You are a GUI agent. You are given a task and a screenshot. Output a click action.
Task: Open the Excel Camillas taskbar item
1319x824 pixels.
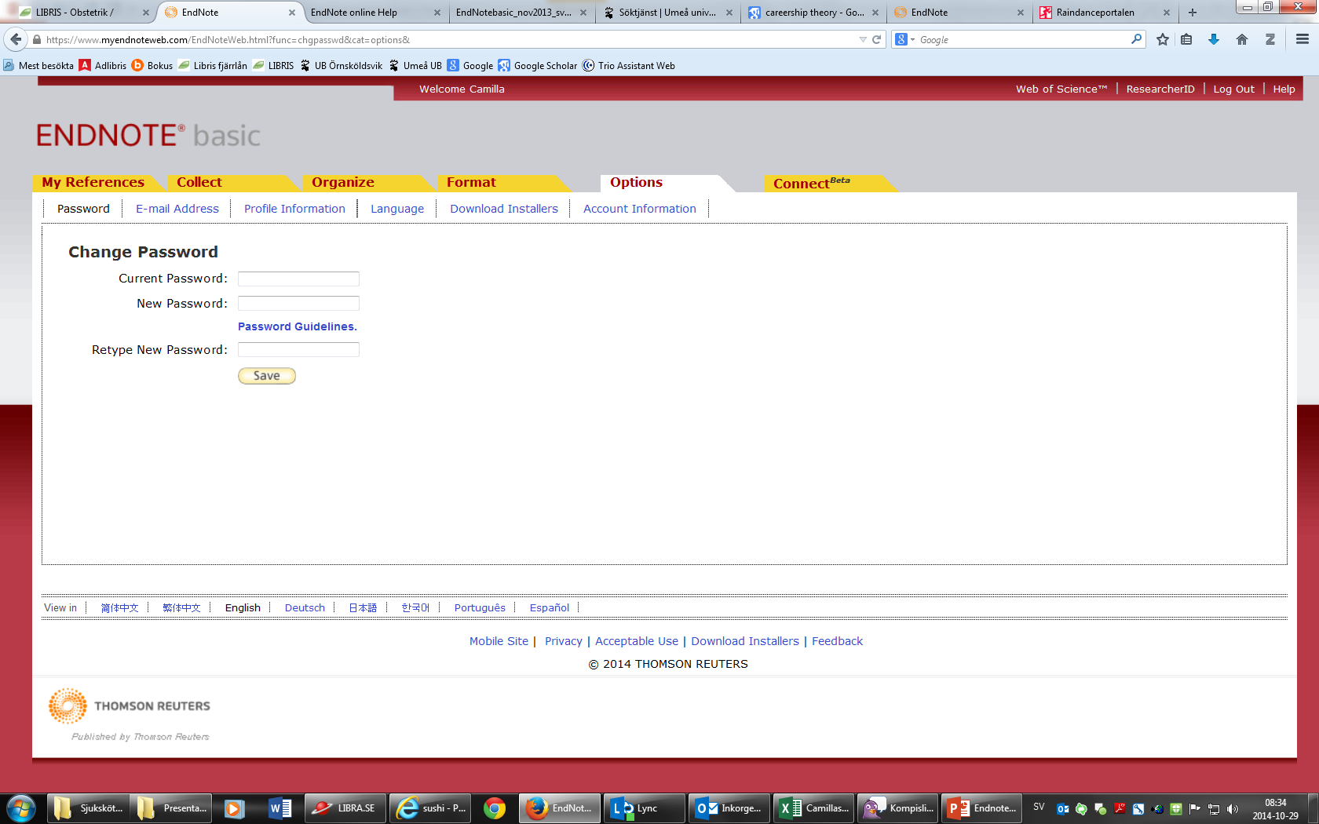pyautogui.click(x=813, y=808)
